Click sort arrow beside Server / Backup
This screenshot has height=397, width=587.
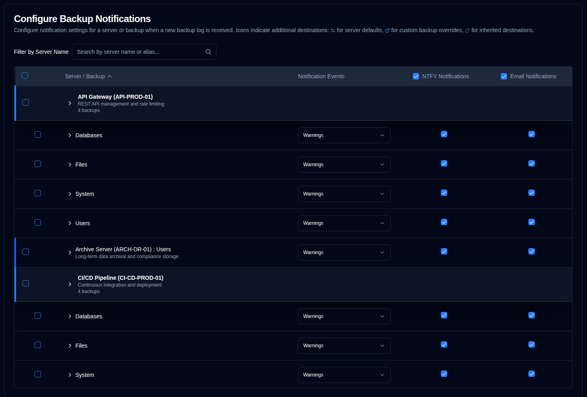(110, 77)
